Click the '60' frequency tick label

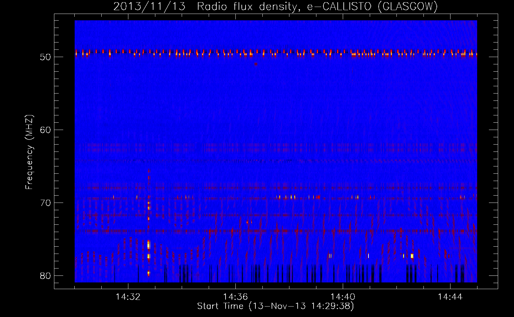pyautogui.click(x=45, y=130)
